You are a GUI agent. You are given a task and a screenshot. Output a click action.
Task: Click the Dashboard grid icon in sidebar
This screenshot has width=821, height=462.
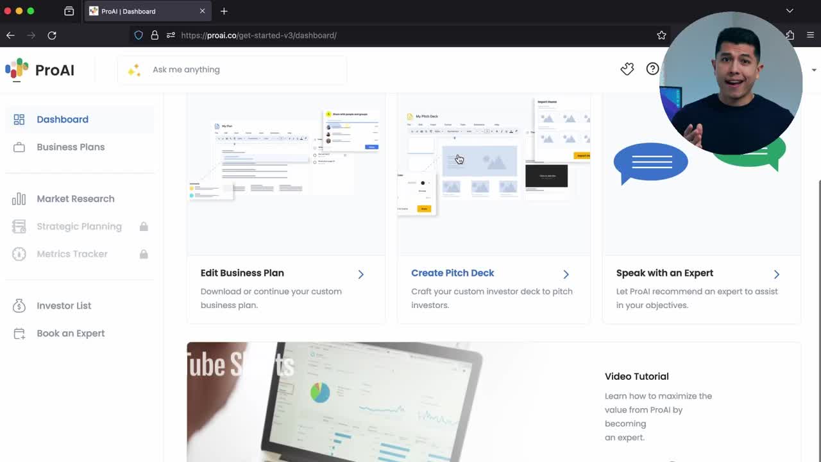tap(19, 119)
